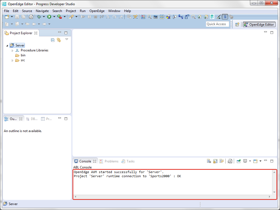Open the New wizard dropdown arrow
The image size is (280, 210).
click(12, 17)
